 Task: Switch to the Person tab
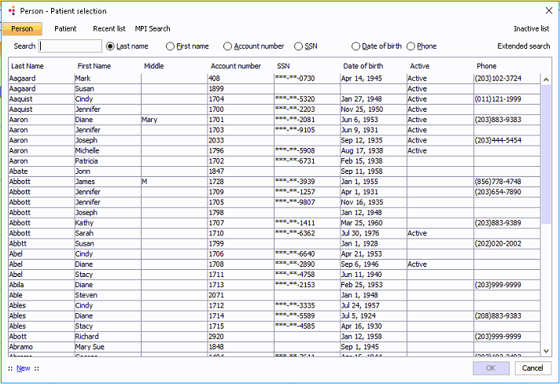point(22,28)
